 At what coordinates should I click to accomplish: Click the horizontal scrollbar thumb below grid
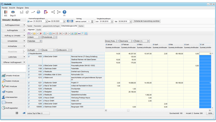(x=128, y=110)
